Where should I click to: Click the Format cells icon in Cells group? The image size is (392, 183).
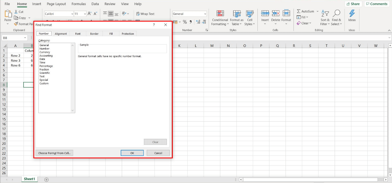click(x=286, y=13)
